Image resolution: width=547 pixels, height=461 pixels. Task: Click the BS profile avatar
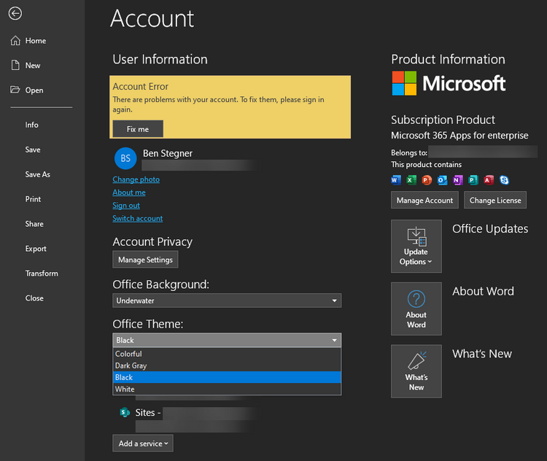coord(125,158)
